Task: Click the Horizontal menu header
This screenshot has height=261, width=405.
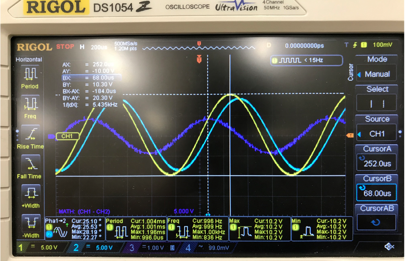Action: 29,59
